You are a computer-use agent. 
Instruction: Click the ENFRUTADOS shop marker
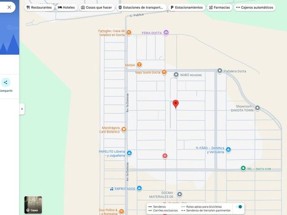click(x=139, y=188)
